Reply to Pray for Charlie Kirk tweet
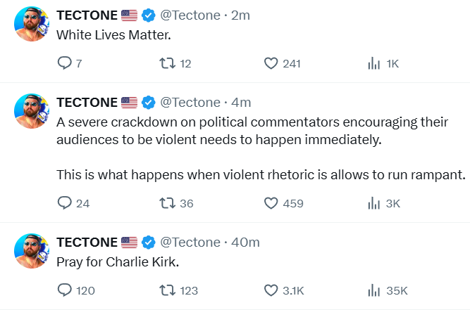 point(64,290)
